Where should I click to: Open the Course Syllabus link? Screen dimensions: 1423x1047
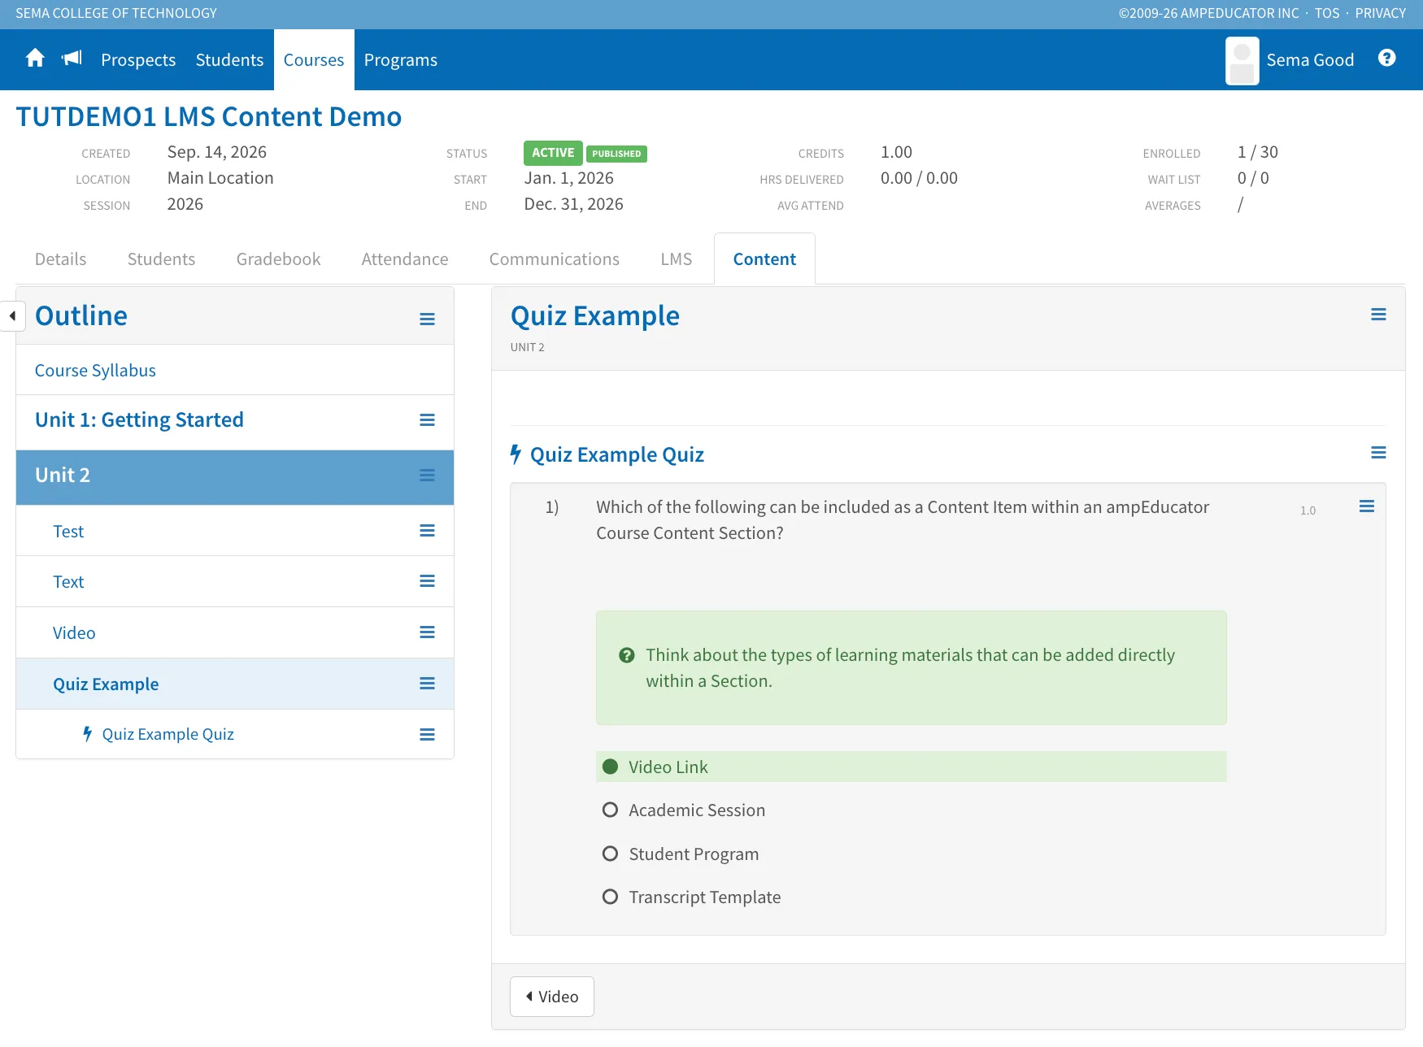coord(95,371)
